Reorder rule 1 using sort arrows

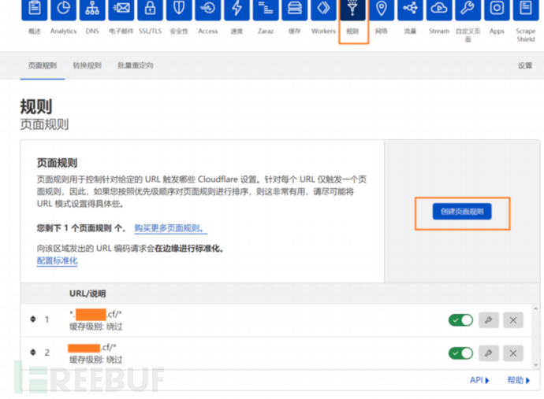tap(33, 320)
